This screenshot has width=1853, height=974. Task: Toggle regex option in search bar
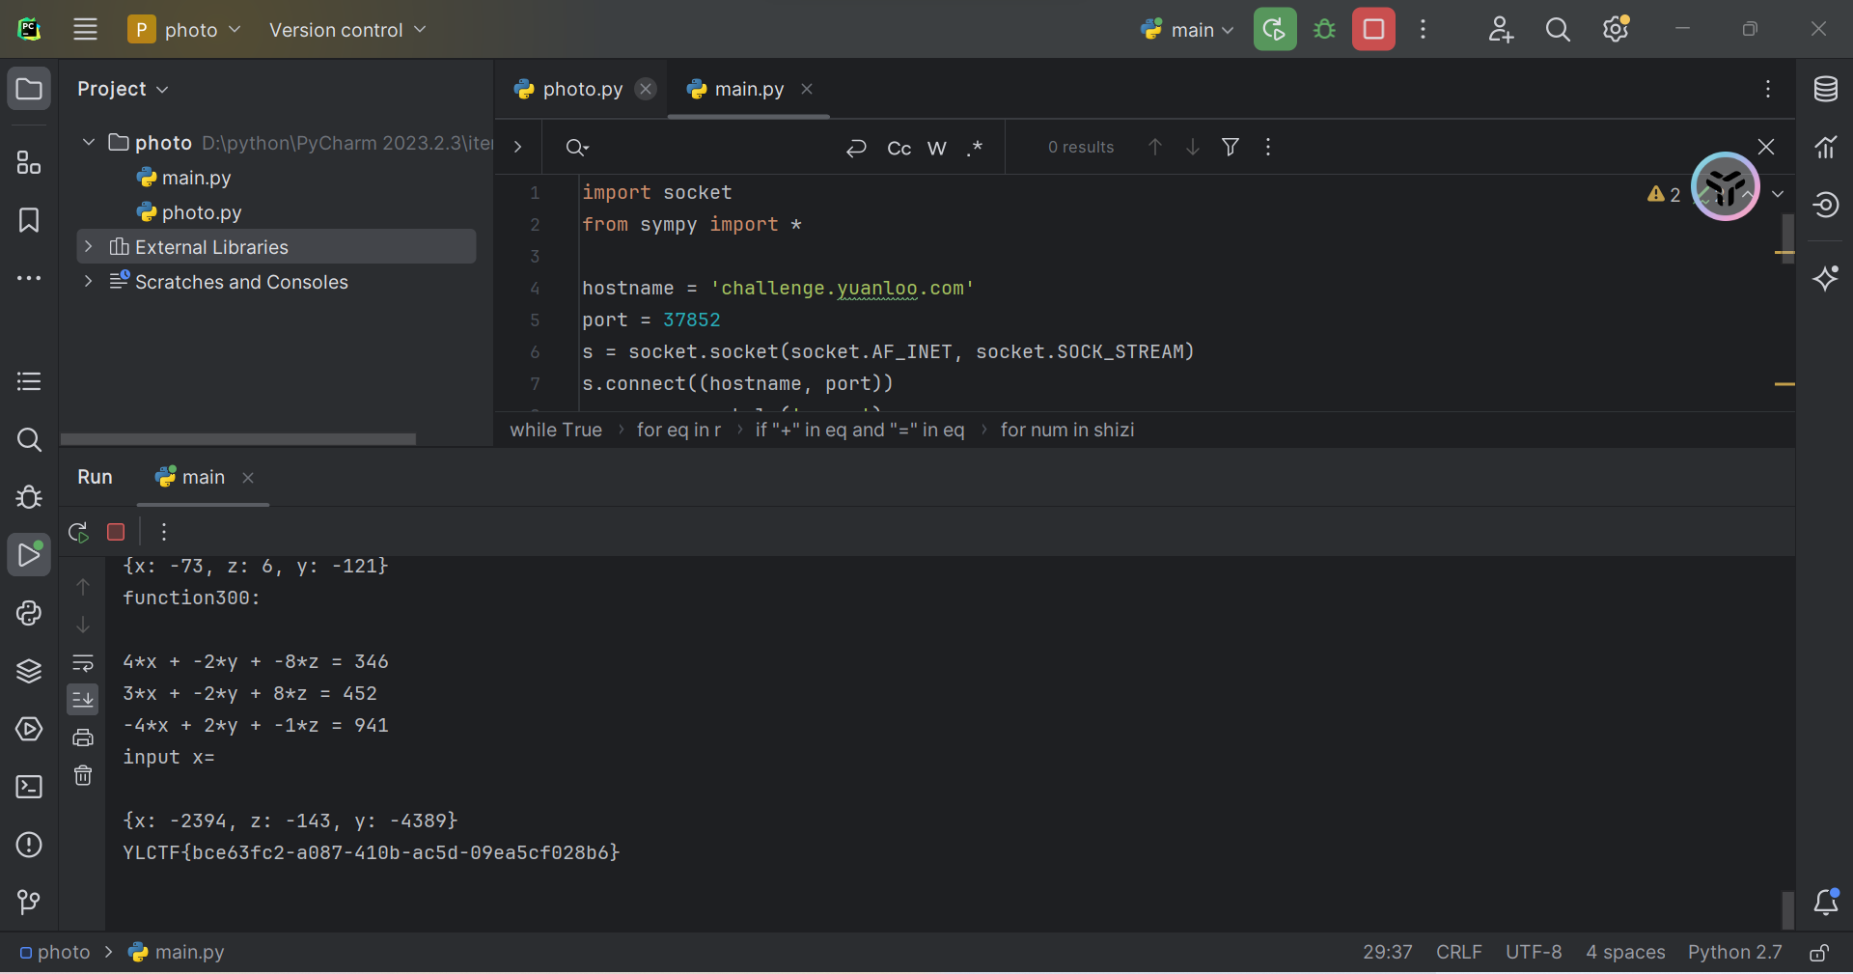(x=975, y=148)
